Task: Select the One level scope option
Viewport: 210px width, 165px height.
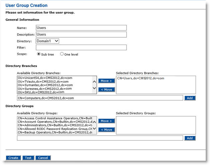Action: 62,54
